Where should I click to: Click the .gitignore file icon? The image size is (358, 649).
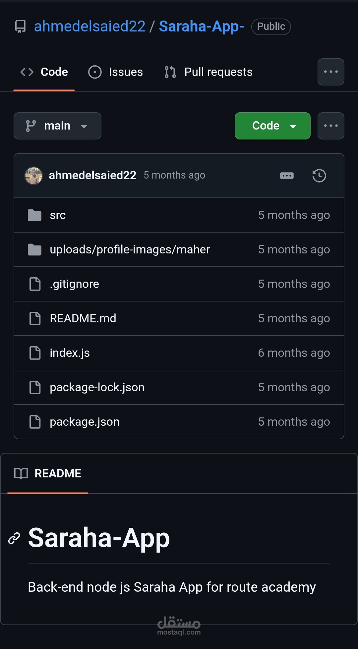coord(35,284)
